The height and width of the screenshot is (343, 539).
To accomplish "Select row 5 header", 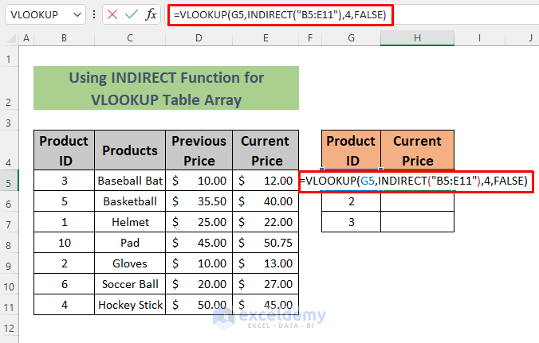I will pos(9,181).
